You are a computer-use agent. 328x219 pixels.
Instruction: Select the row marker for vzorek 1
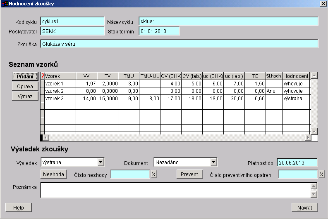(x=42, y=84)
